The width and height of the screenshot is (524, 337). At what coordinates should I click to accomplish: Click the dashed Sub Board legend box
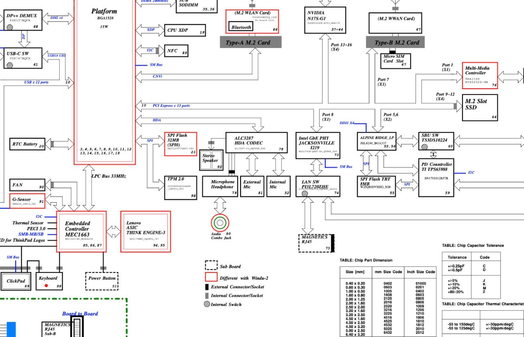pyautogui.click(x=211, y=265)
